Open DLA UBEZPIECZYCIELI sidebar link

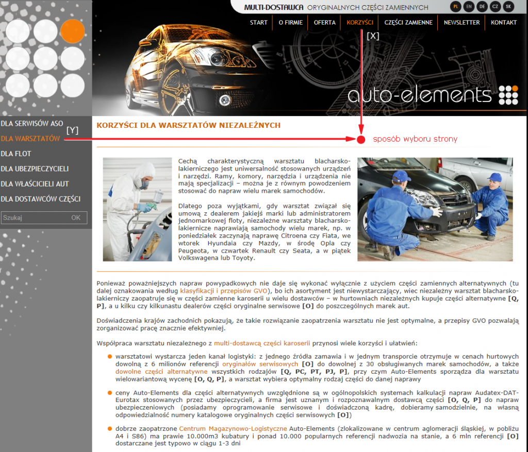click(x=35, y=169)
